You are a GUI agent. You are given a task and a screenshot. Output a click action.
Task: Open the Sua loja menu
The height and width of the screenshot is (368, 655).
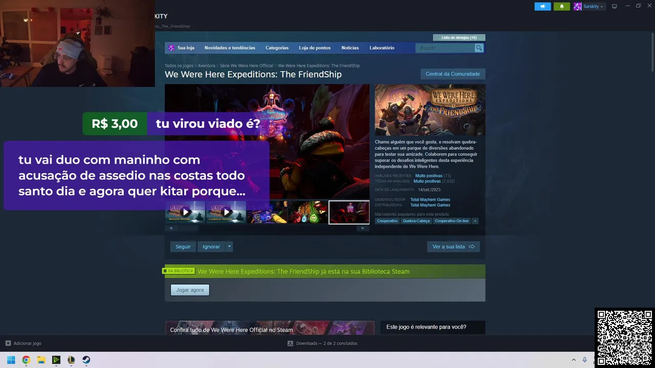[186, 48]
